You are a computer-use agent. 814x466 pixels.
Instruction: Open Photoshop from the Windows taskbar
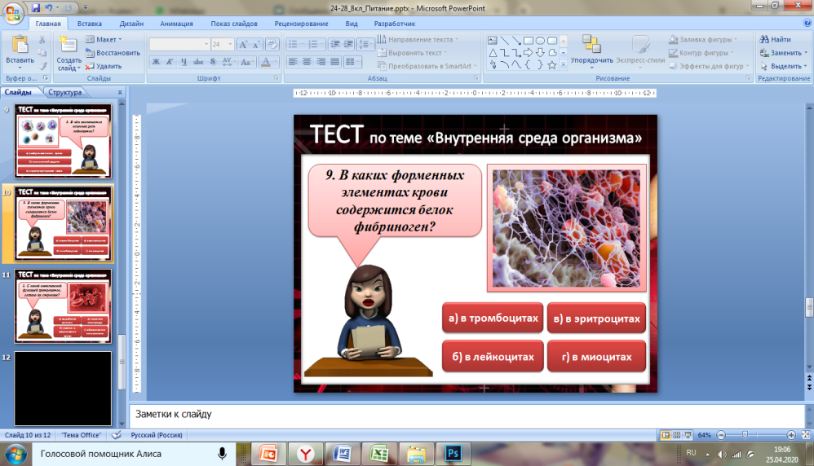pos(453,453)
